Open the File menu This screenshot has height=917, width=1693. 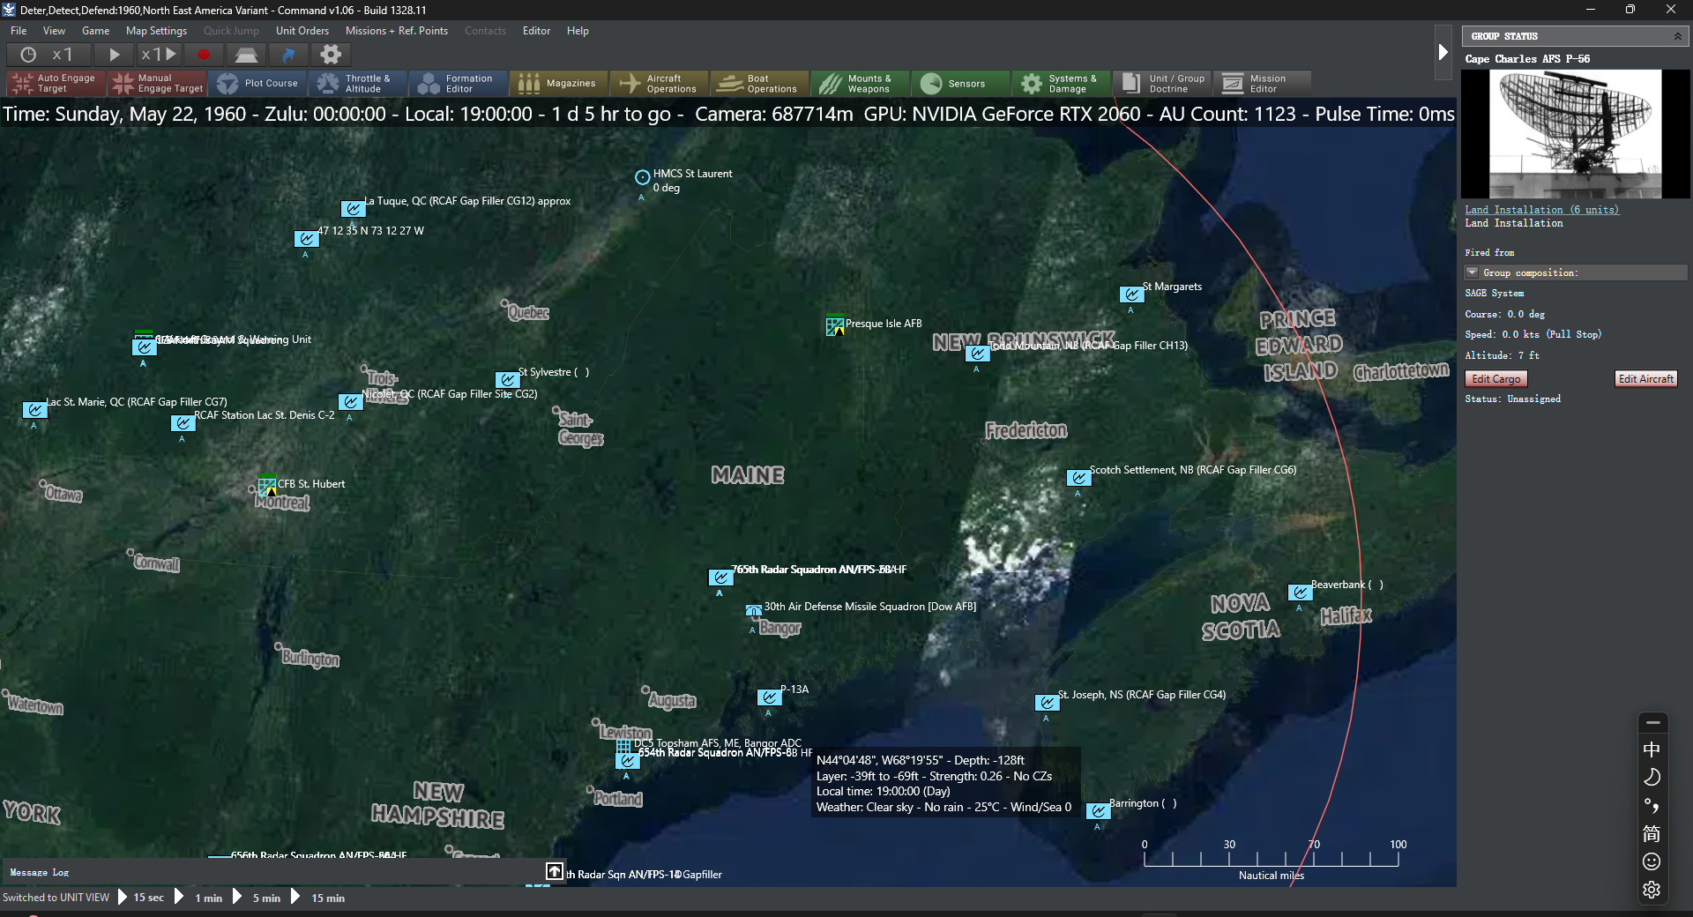pos(19,31)
